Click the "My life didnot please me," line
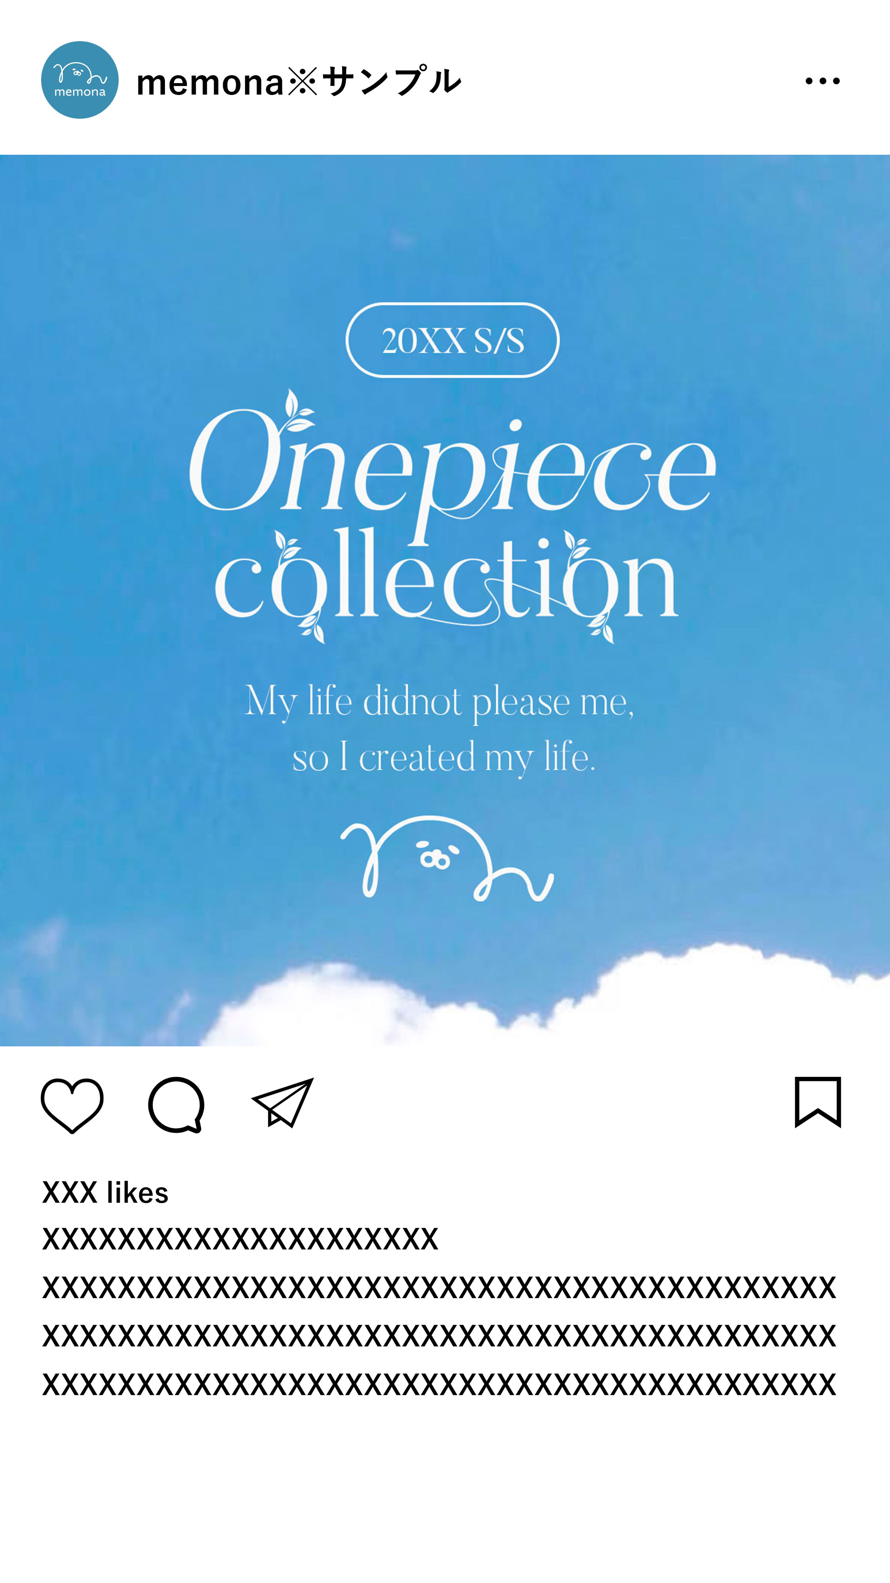 pyautogui.click(x=439, y=701)
